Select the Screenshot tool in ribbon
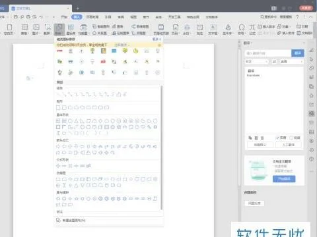This screenshot has width=317, height=237. [x=47, y=30]
